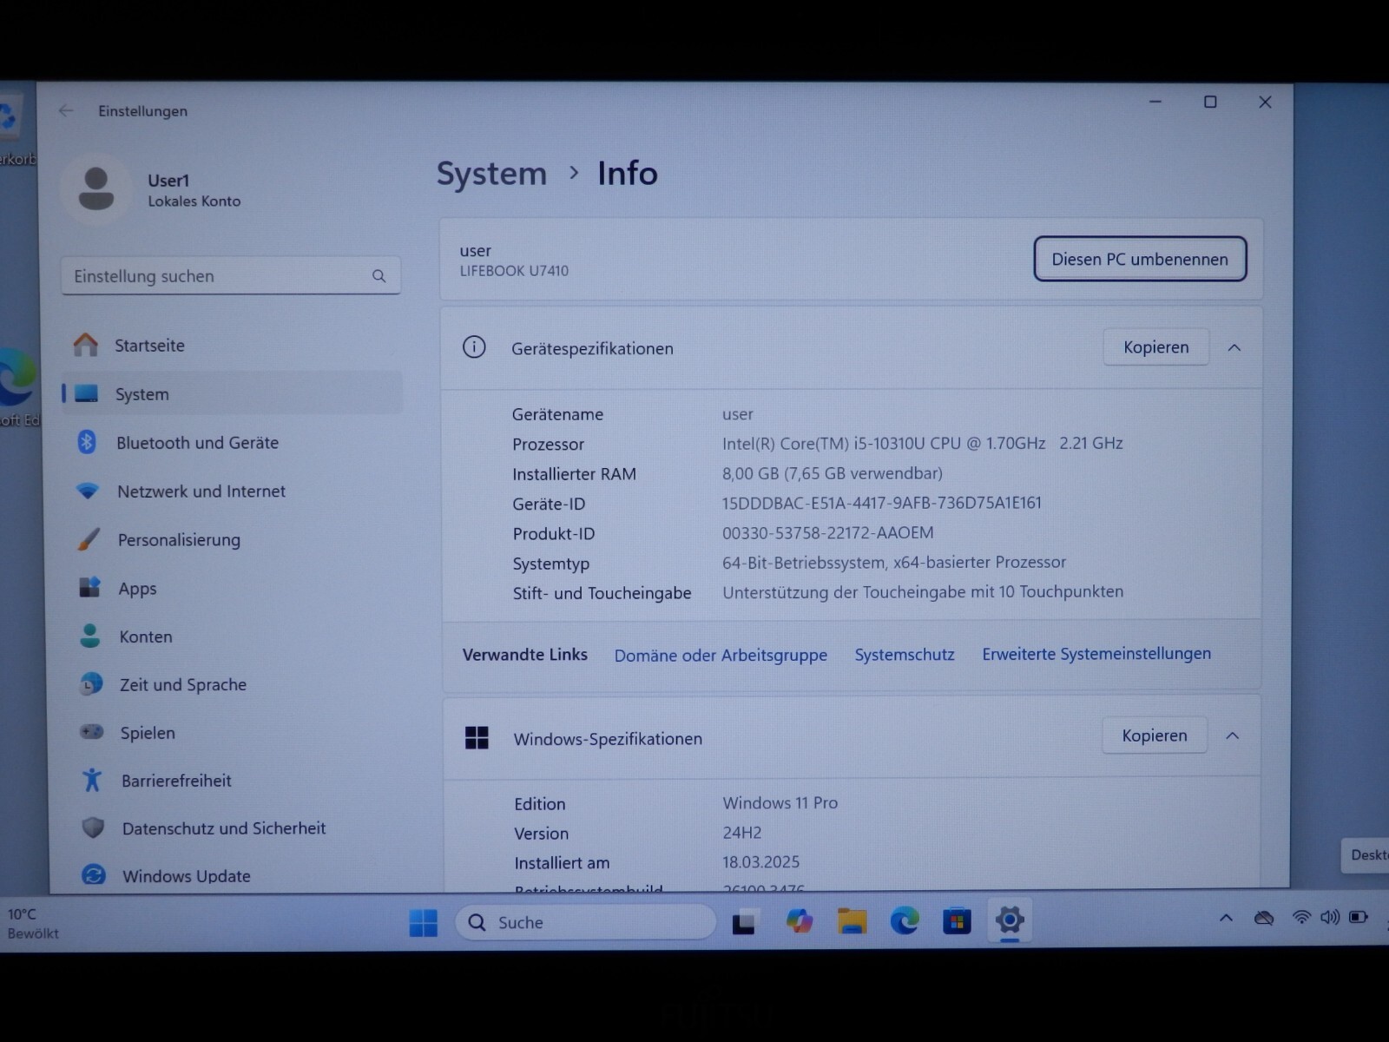Click Diesen PC umbenennen button
The height and width of the screenshot is (1042, 1389).
click(1140, 259)
